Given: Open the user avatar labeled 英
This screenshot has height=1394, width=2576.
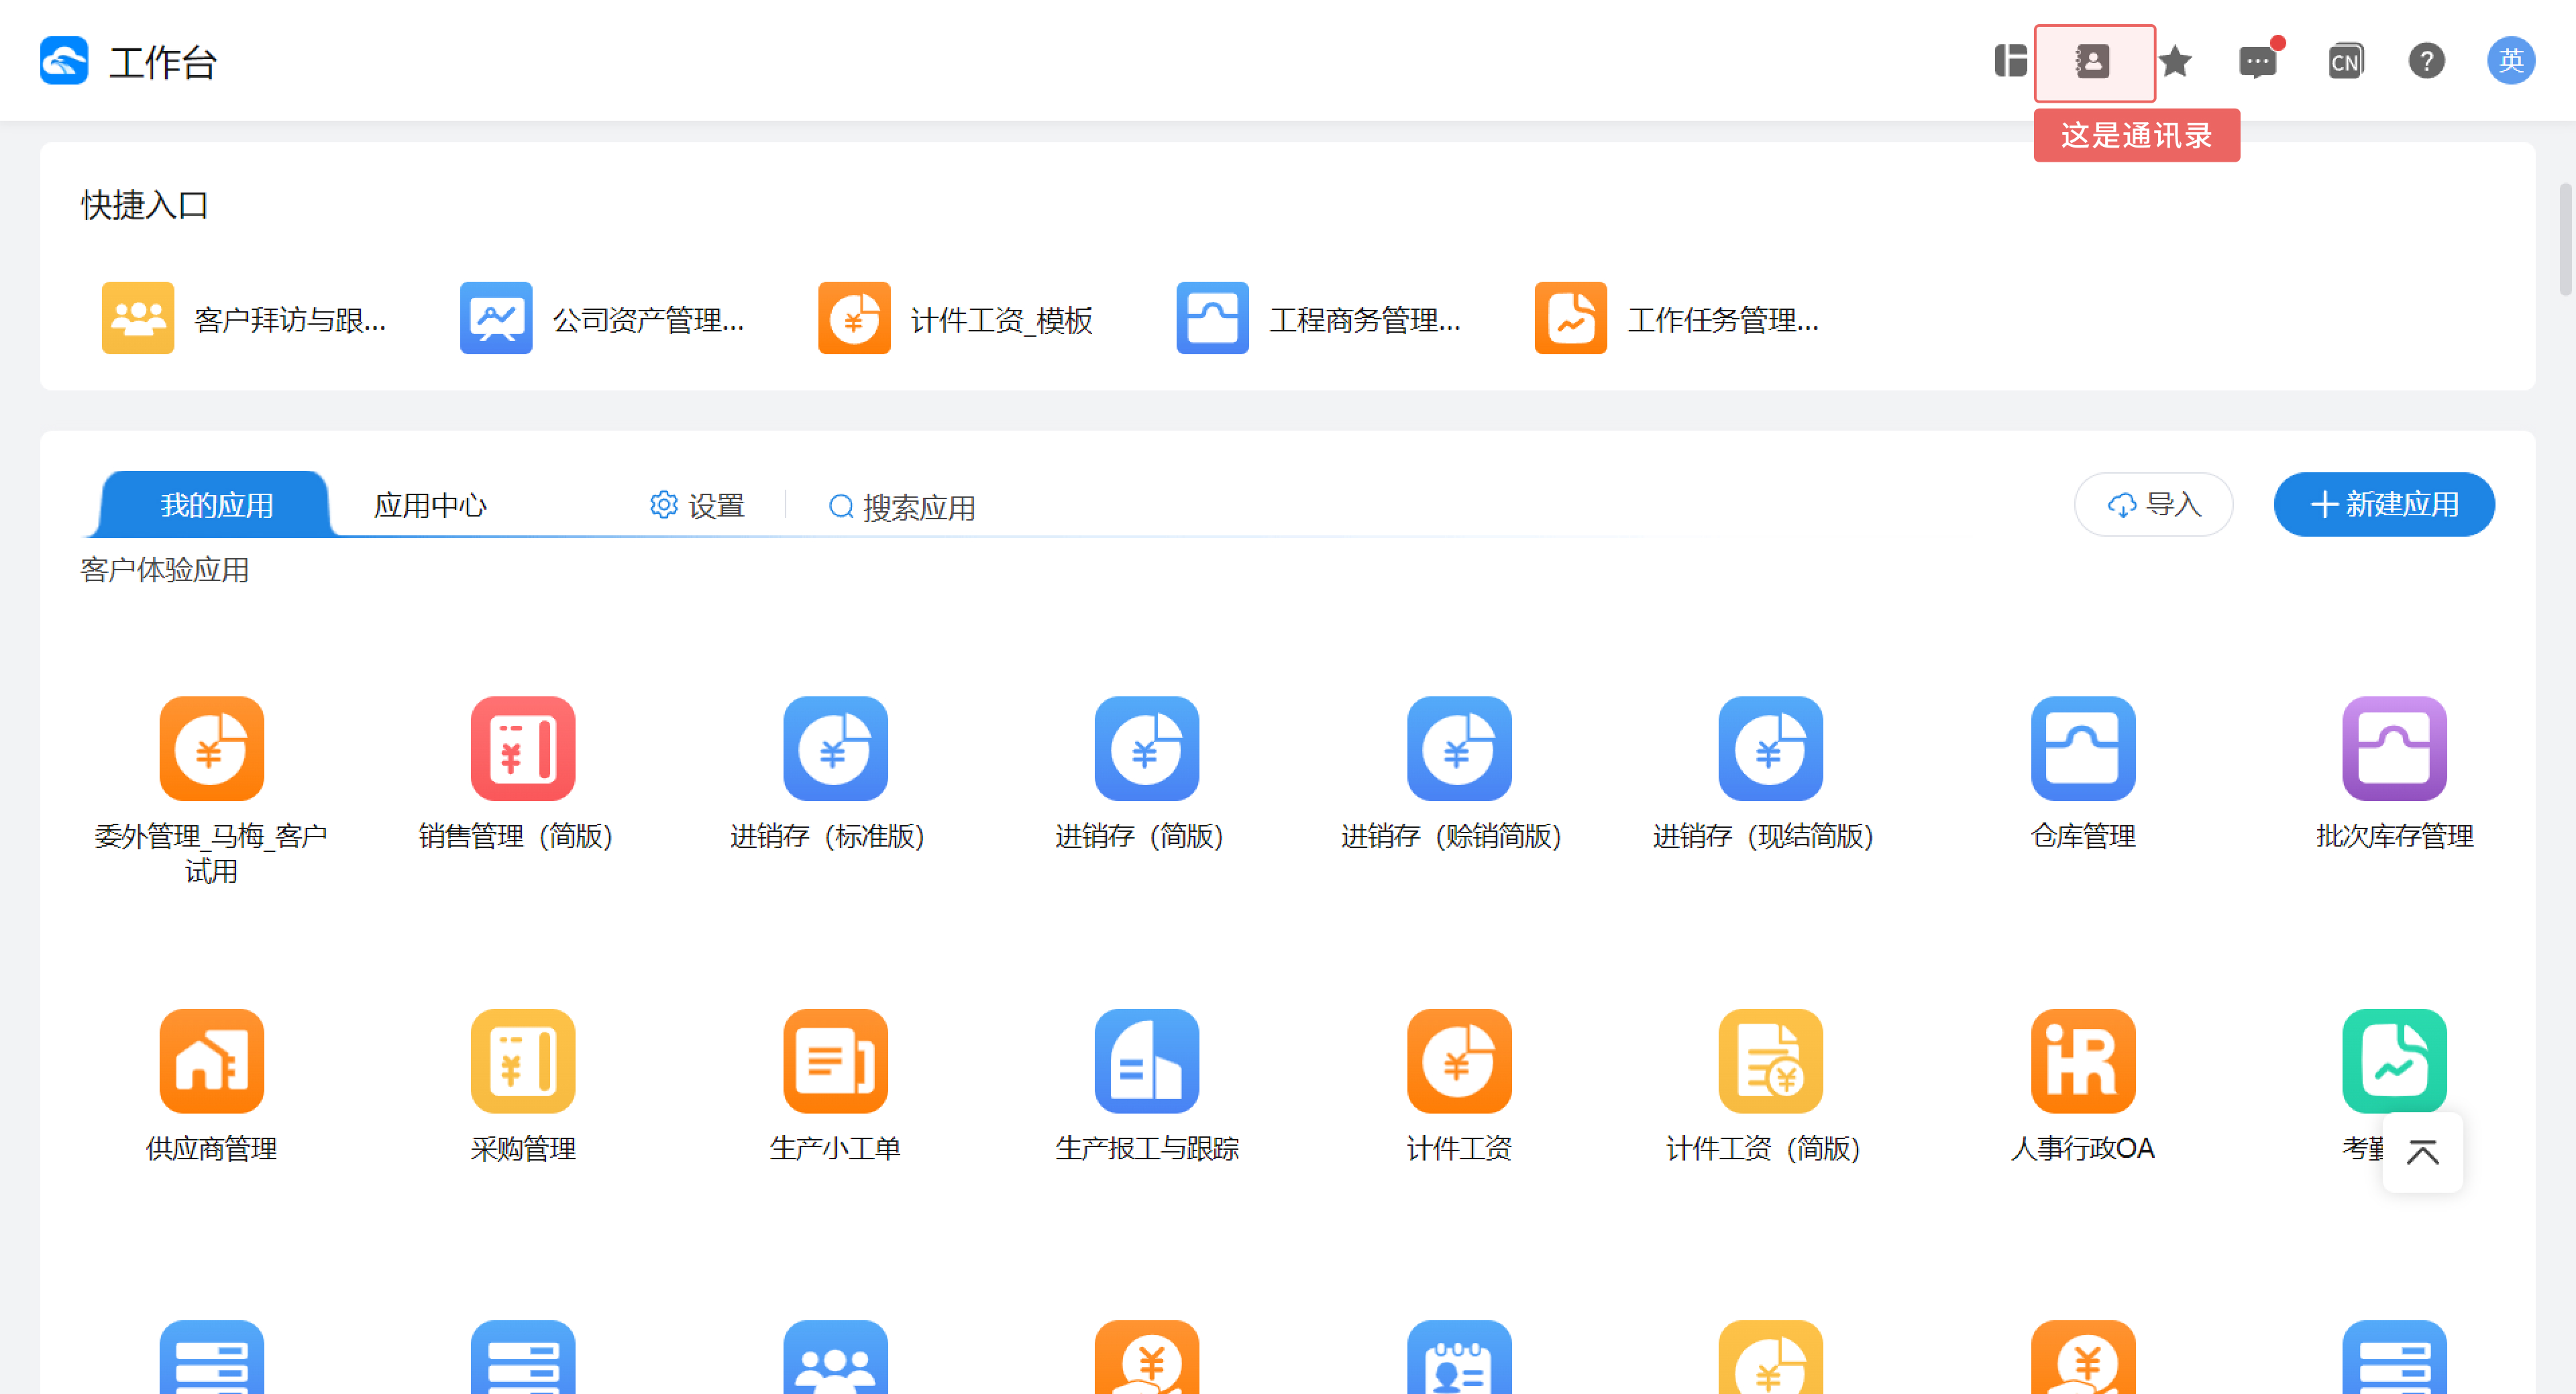Looking at the screenshot, I should pos(2511,61).
